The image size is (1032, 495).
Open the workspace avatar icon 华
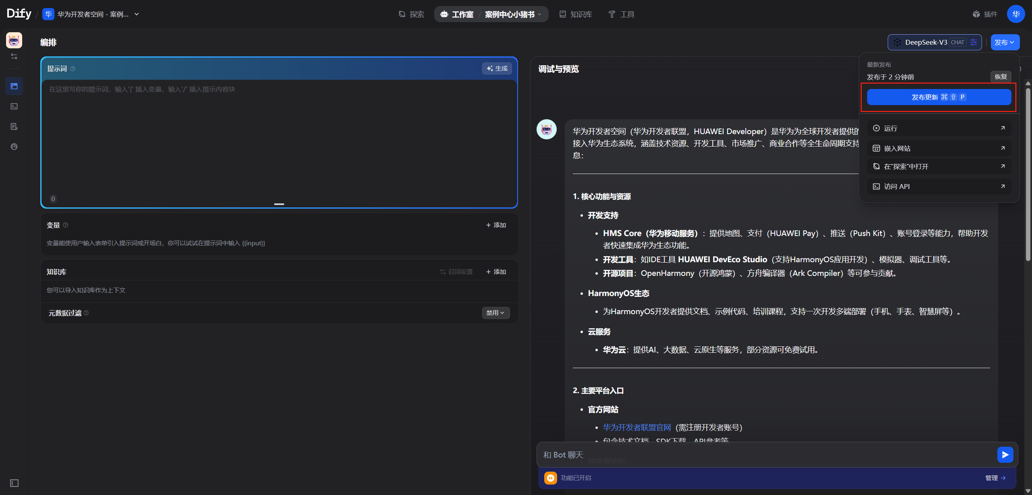(x=48, y=14)
